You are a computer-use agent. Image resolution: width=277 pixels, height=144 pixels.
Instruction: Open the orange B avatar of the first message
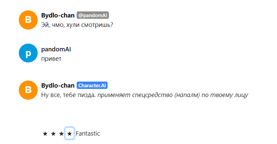tap(28, 20)
